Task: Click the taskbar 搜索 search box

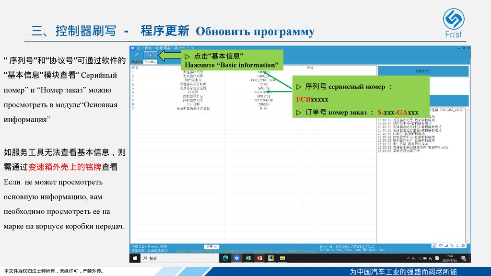Action: [179, 258]
